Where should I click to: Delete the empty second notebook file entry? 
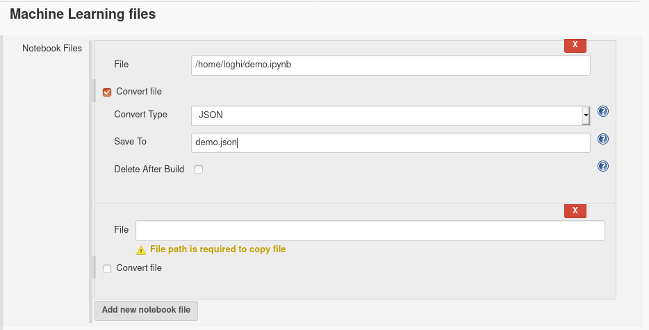(575, 211)
